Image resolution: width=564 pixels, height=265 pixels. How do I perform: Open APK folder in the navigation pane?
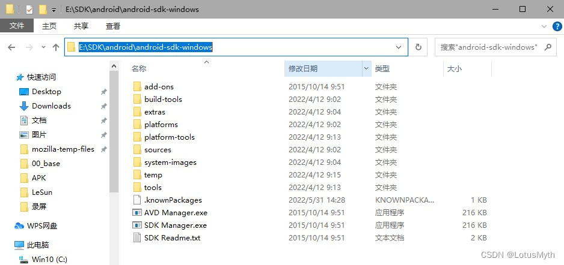pyautogui.click(x=39, y=178)
